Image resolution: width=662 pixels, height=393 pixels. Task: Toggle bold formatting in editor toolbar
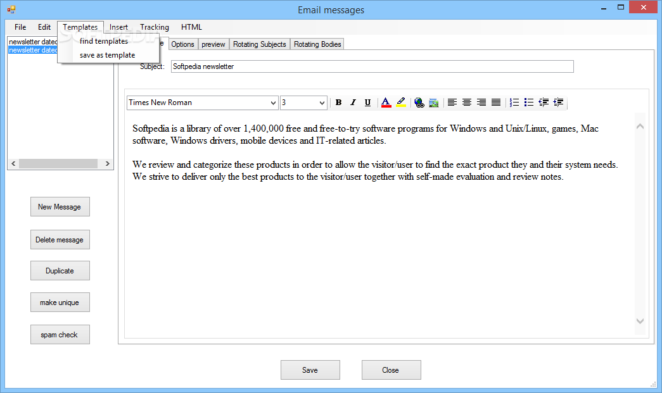(338, 103)
